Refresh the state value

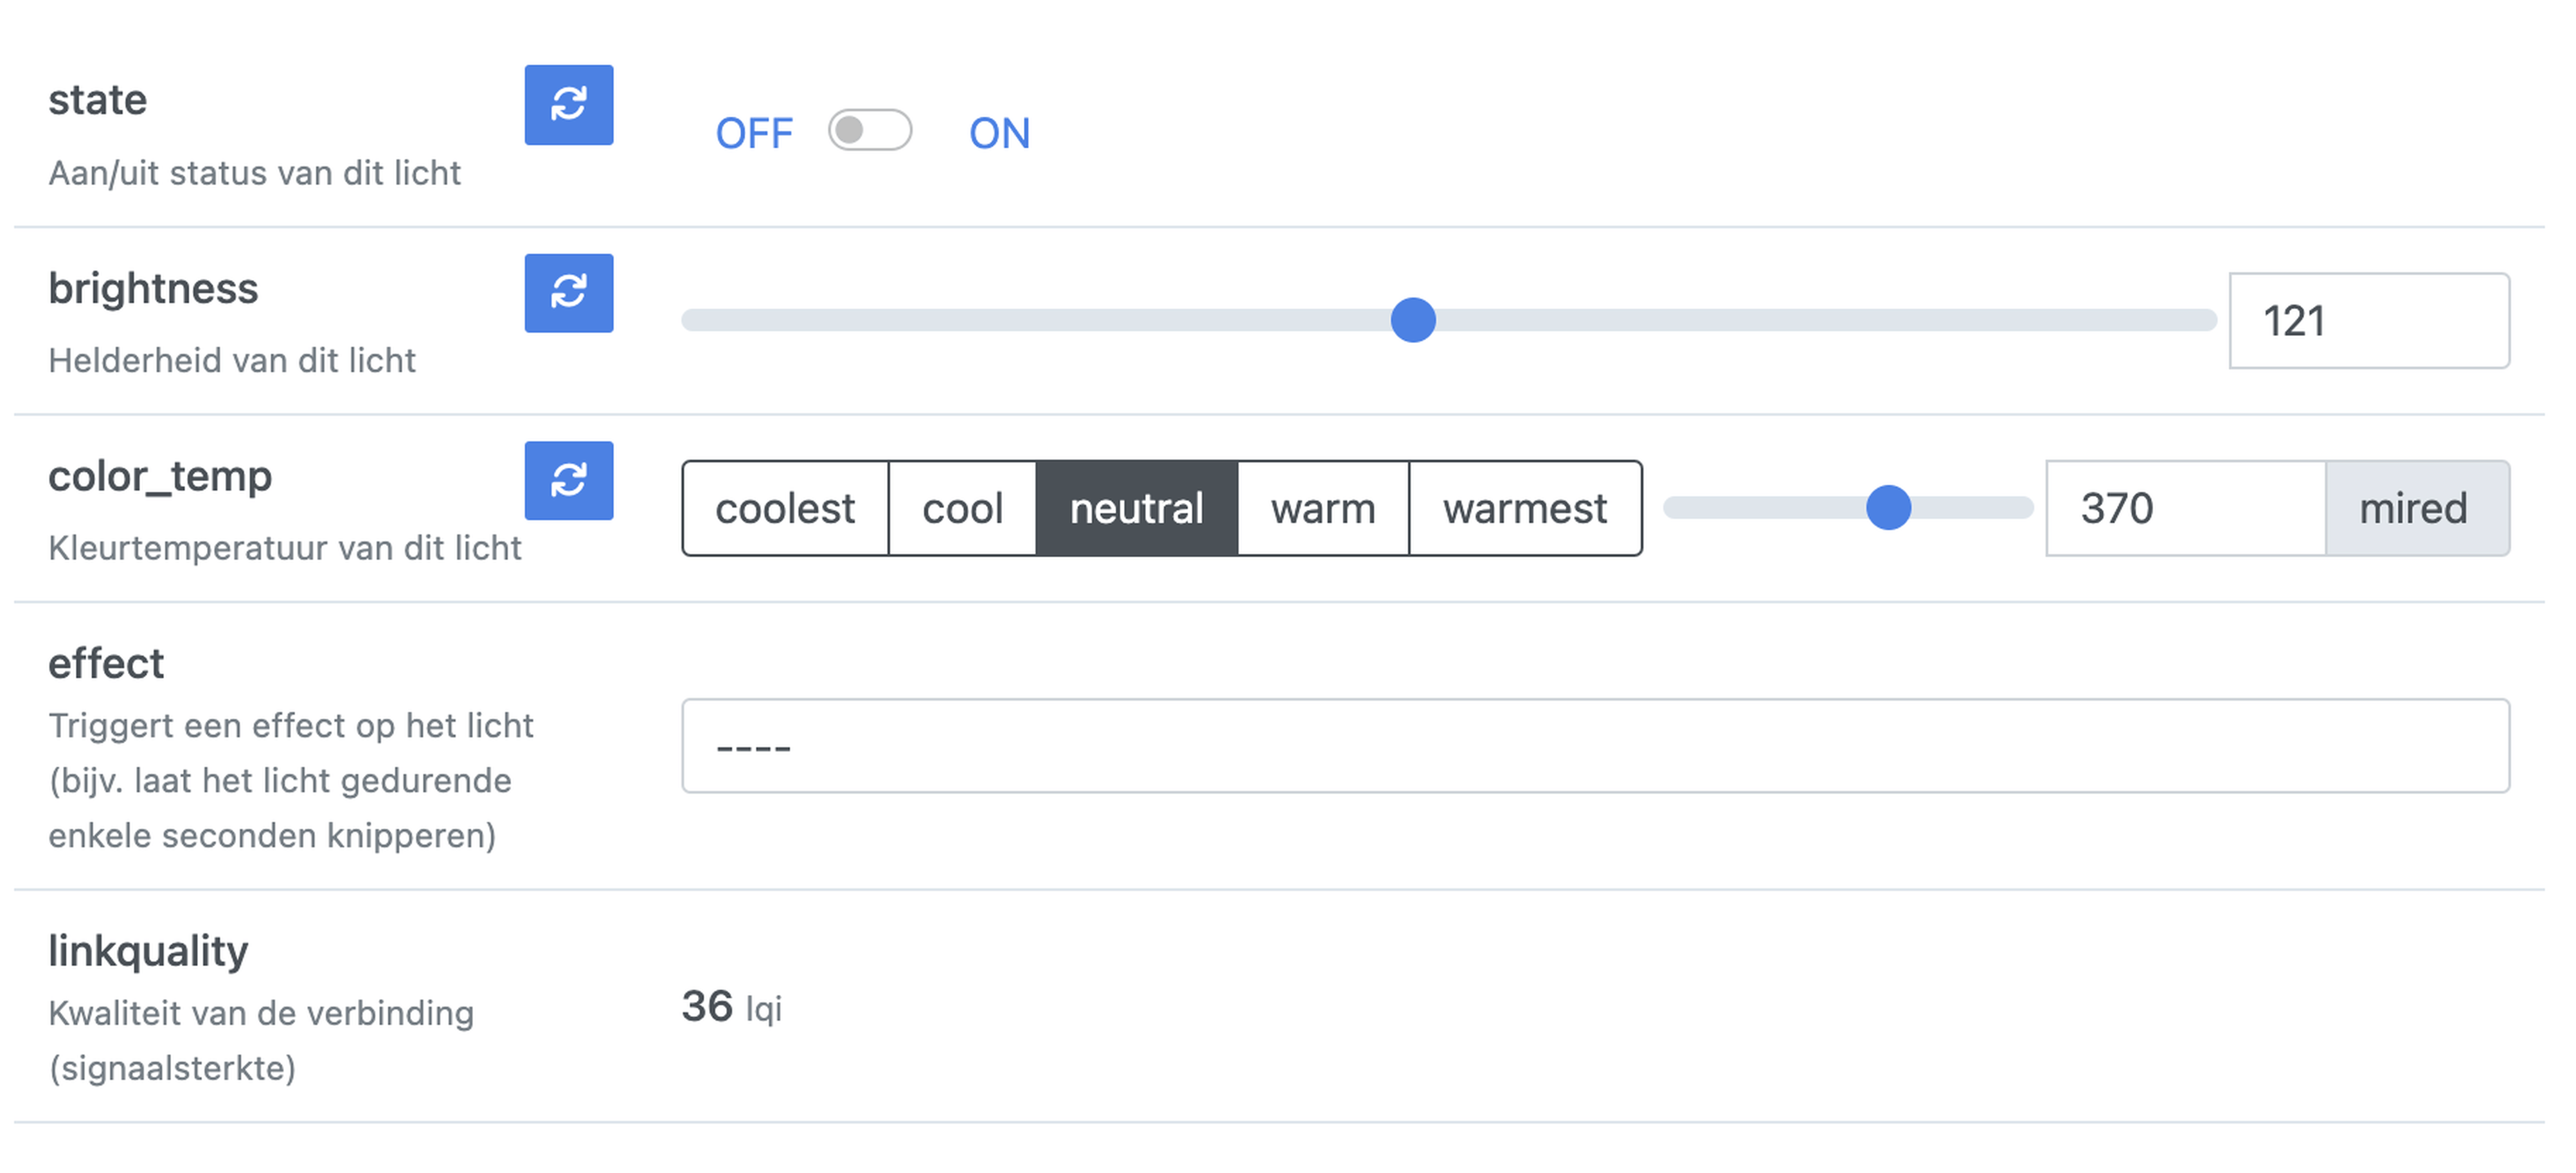568,105
